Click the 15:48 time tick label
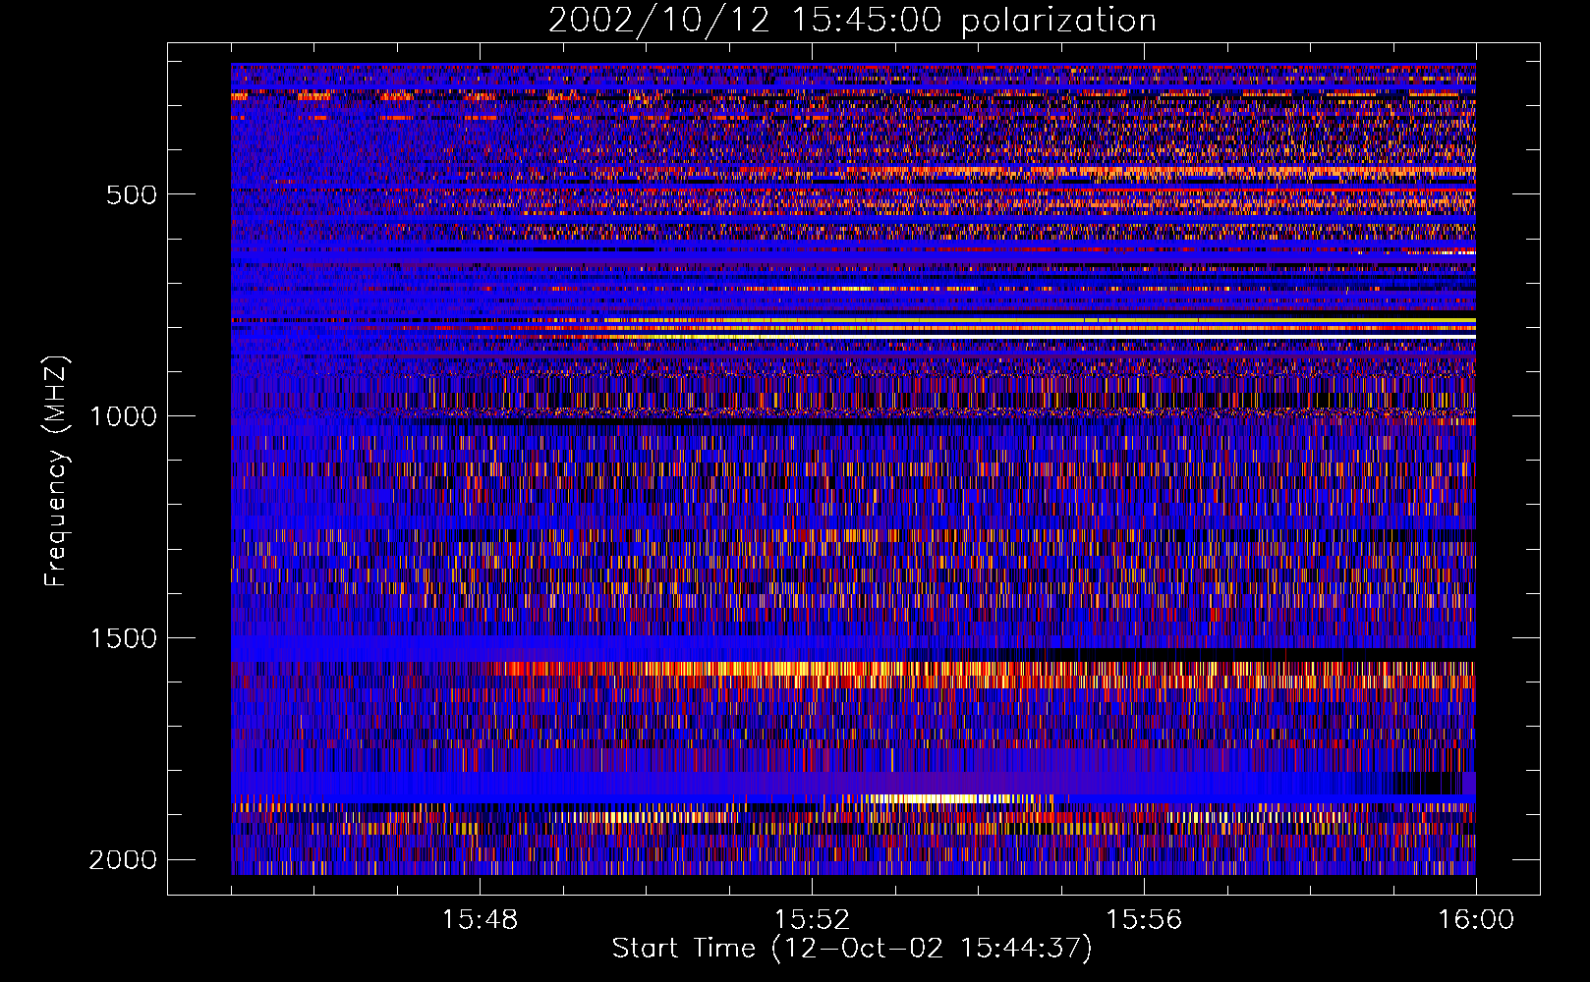Image resolution: width=1590 pixels, height=982 pixels. 480,920
